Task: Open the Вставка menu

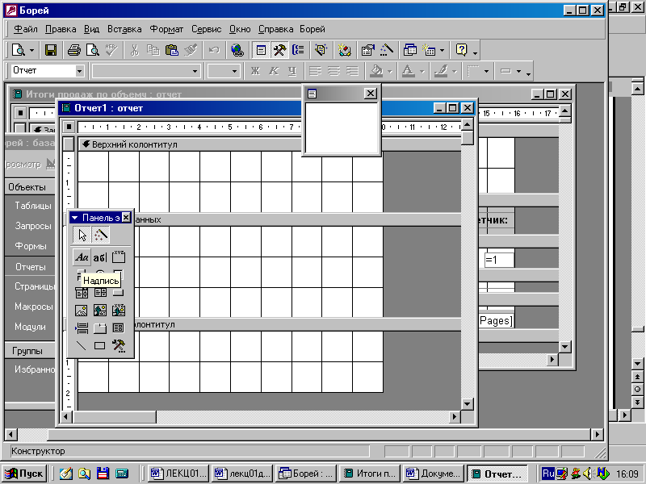Action: pos(124,29)
